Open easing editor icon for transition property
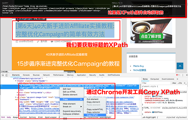Viewport: 188px width, 120px height. pos(169,102)
